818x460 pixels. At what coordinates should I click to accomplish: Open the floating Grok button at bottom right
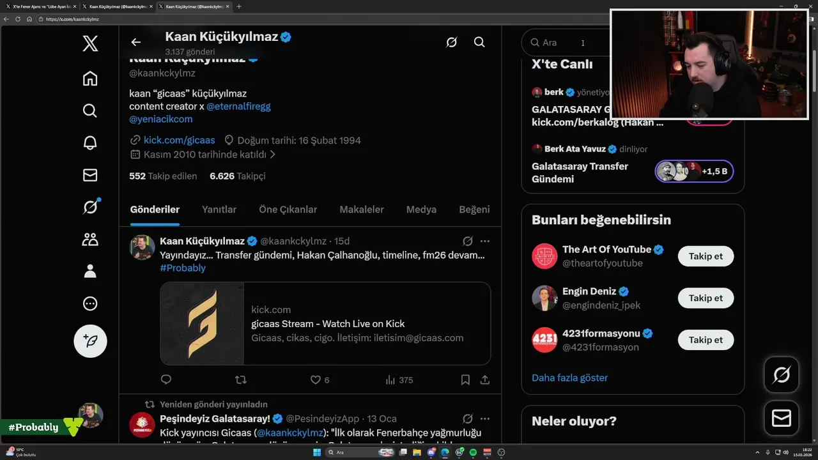782,375
